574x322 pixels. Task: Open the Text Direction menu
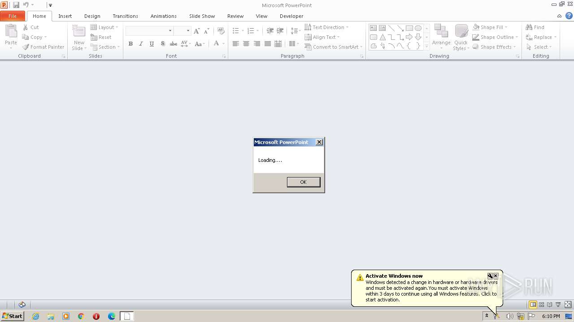click(x=326, y=27)
